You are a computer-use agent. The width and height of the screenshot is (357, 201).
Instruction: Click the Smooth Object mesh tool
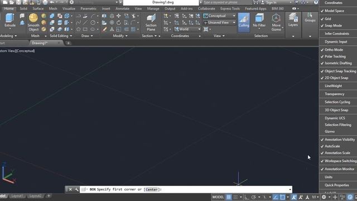pyautogui.click(x=33, y=22)
